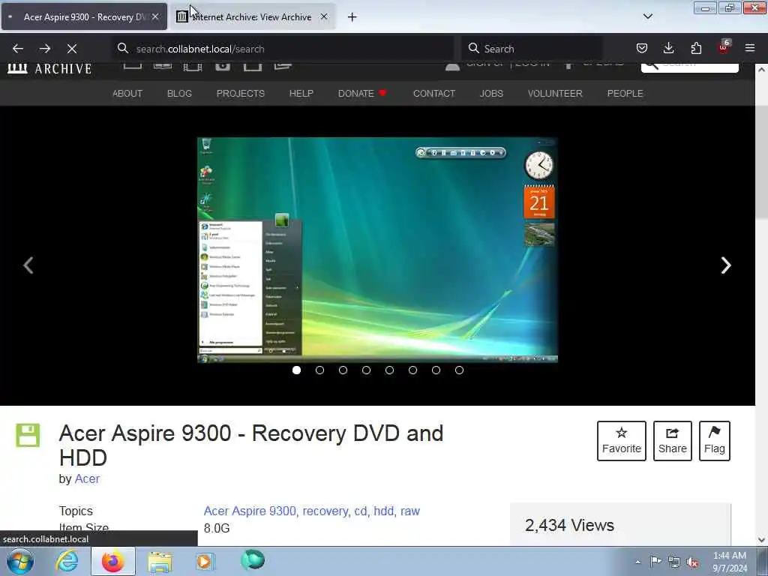Screen dimensions: 768x576
Task: Click the page vertical scrollbar thumb
Action: click(x=761, y=162)
